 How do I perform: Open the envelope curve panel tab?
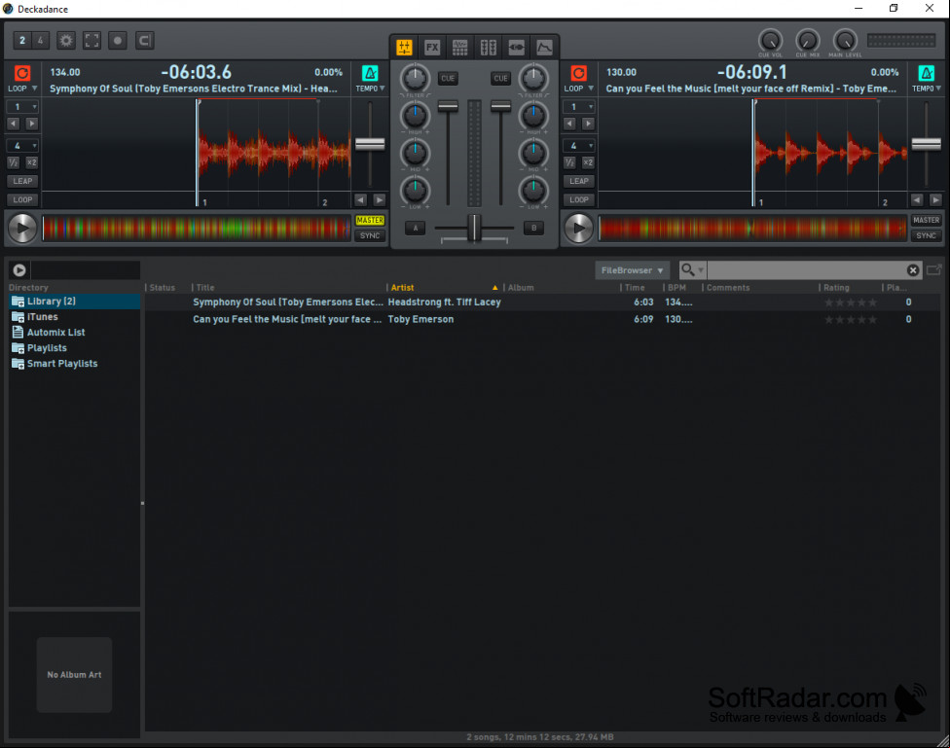[x=544, y=48]
